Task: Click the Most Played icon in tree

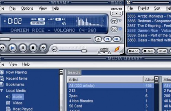Action: point(8,109)
